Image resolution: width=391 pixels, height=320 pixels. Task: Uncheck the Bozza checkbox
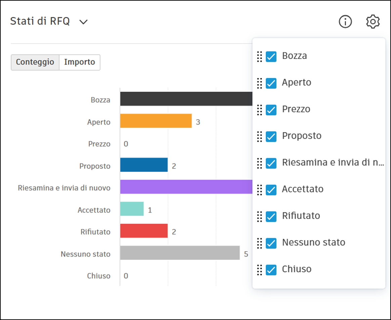(271, 56)
